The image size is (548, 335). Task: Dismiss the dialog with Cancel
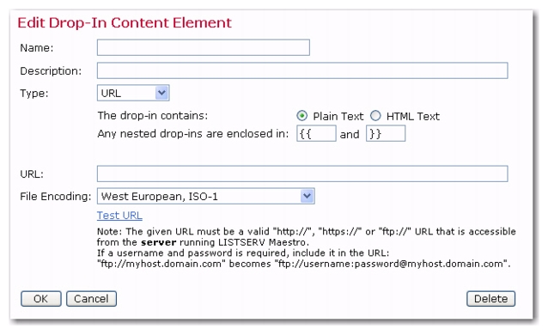click(x=91, y=299)
